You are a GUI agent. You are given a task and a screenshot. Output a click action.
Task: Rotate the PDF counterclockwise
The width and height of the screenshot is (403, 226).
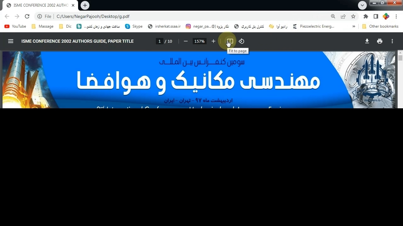[241, 41]
